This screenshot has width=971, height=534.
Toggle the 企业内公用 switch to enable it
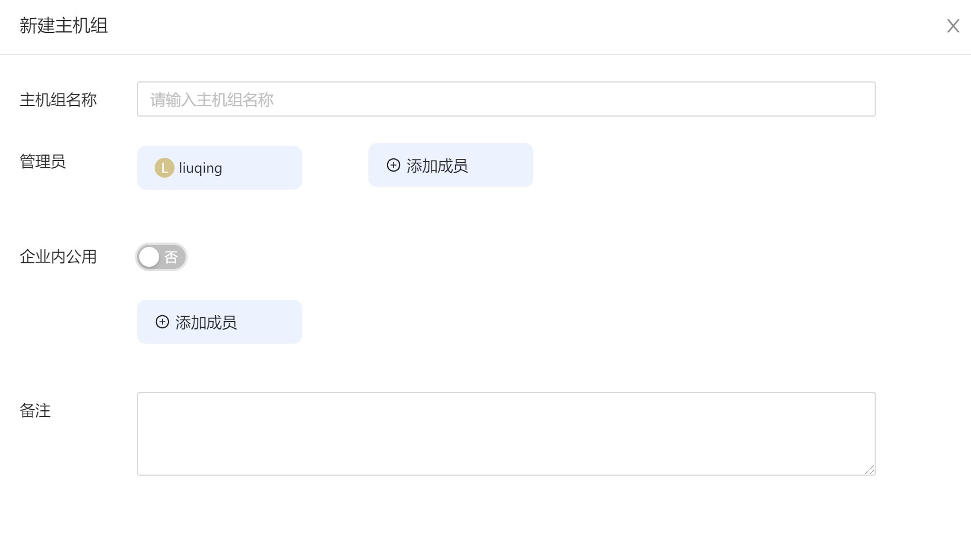tap(161, 256)
